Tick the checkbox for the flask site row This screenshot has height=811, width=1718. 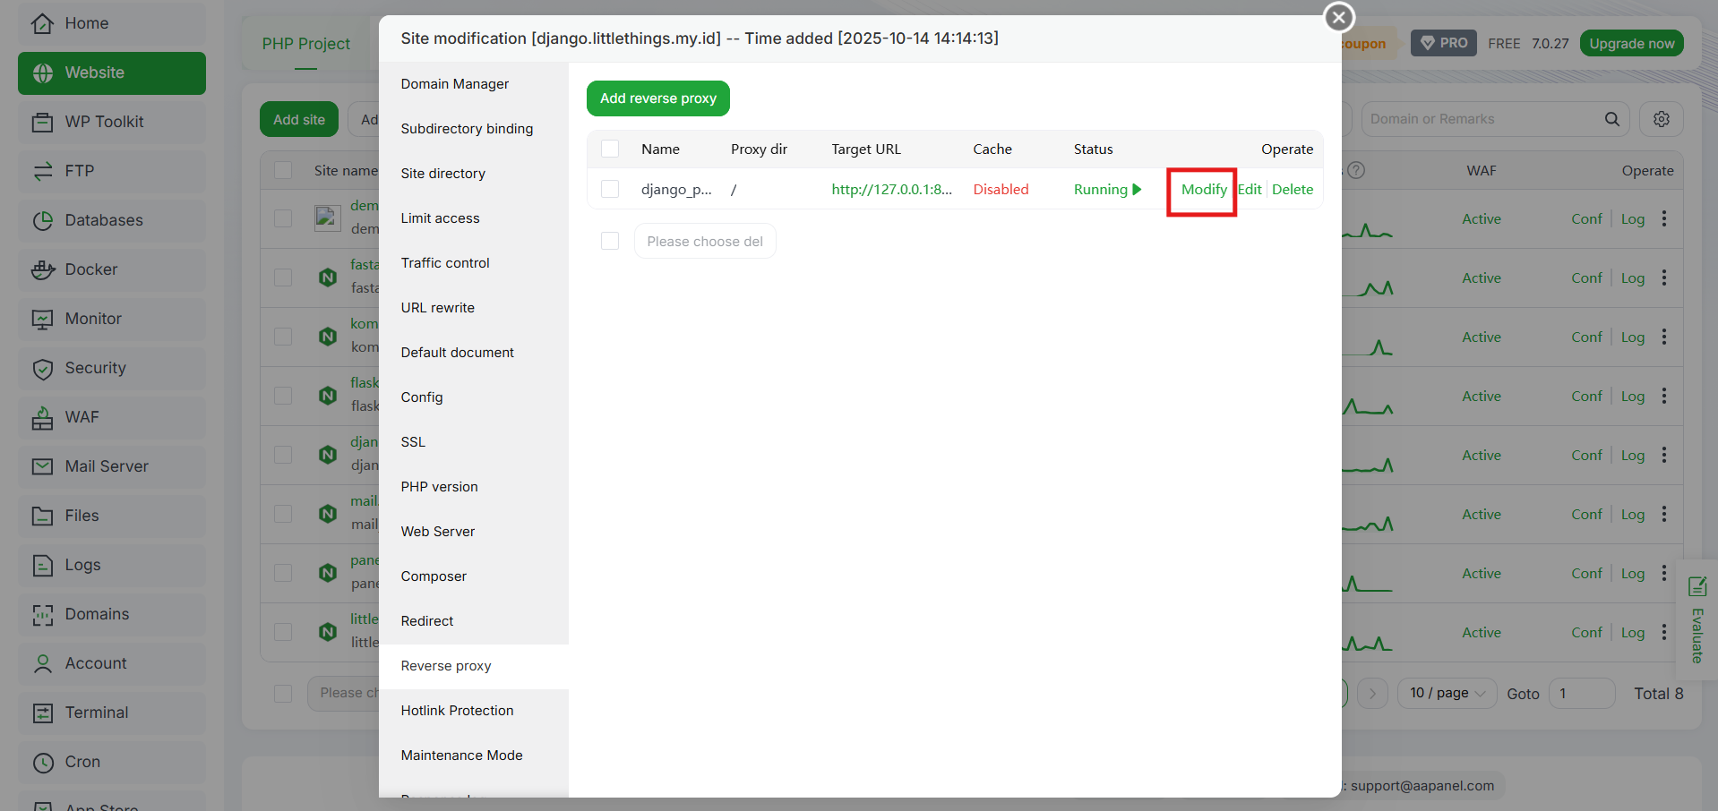point(283,396)
